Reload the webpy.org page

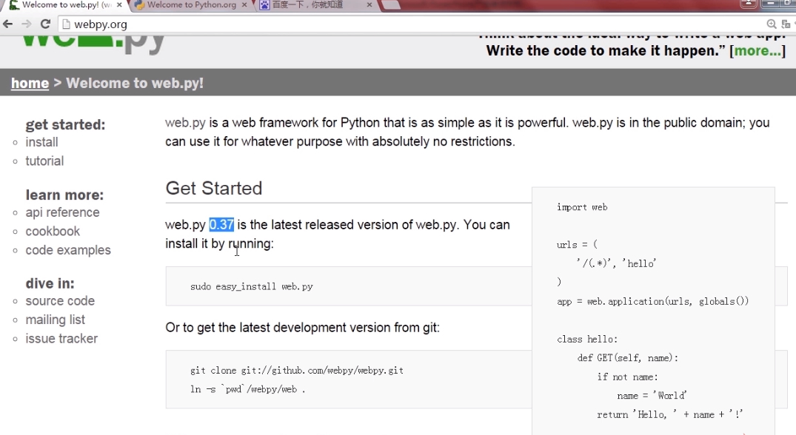click(x=45, y=24)
